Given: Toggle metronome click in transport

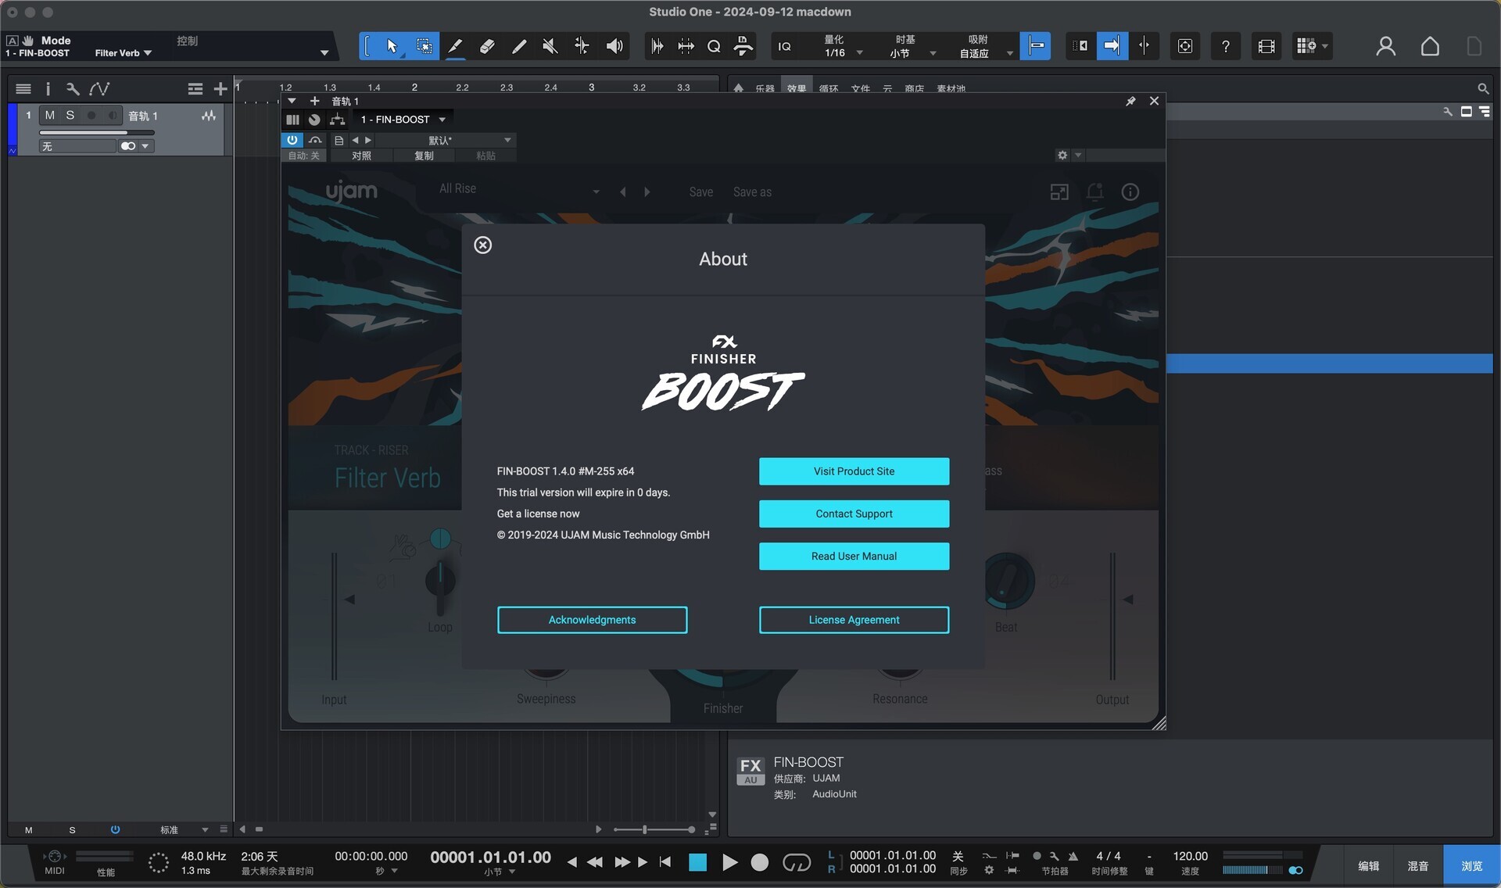Looking at the screenshot, I should pos(1073,856).
